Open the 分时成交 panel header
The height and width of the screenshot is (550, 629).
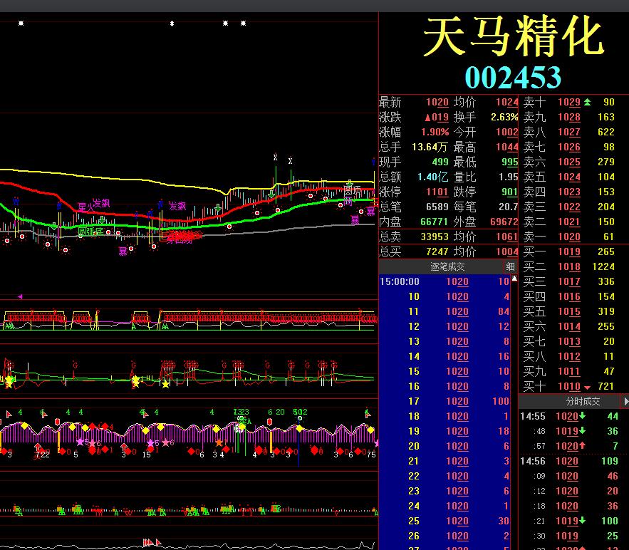(583, 401)
